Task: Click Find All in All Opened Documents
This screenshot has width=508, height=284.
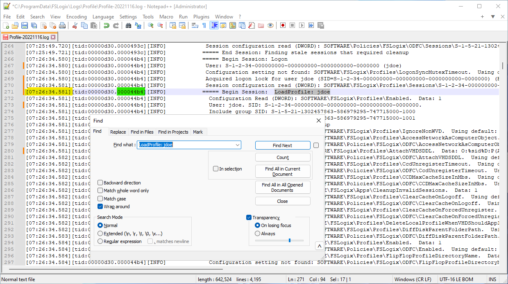Action: tap(283, 187)
